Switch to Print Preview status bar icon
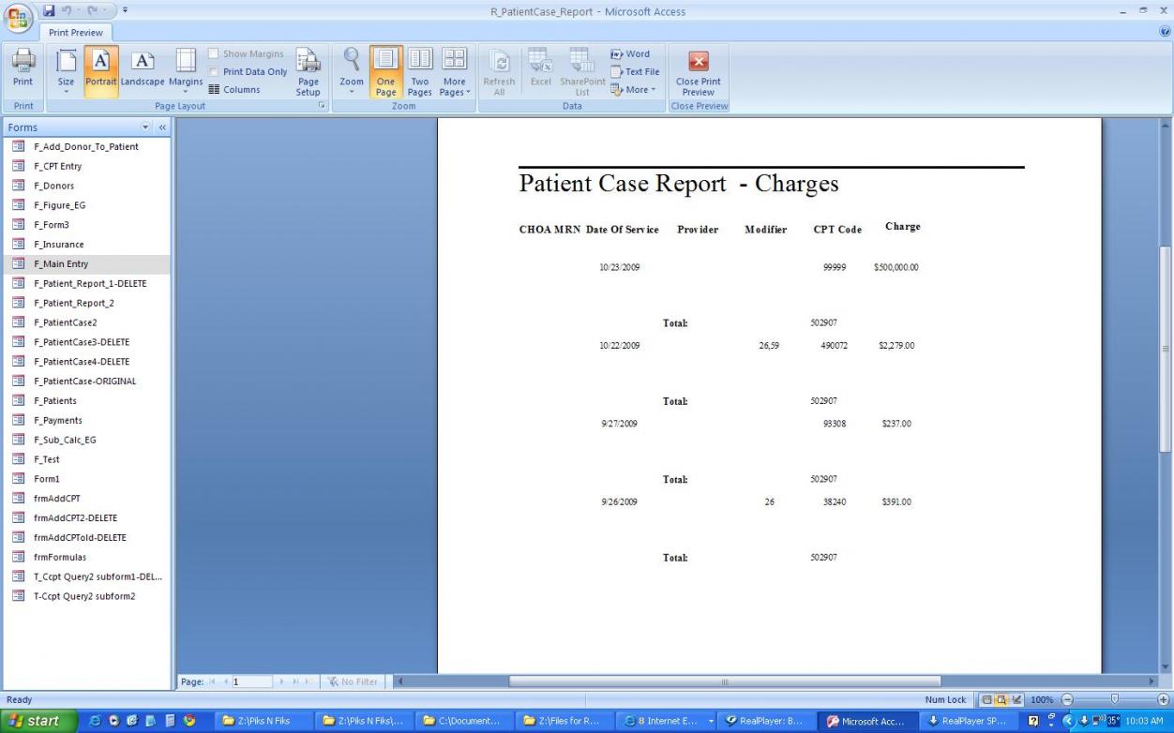1174x733 pixels. (1000, 699)
